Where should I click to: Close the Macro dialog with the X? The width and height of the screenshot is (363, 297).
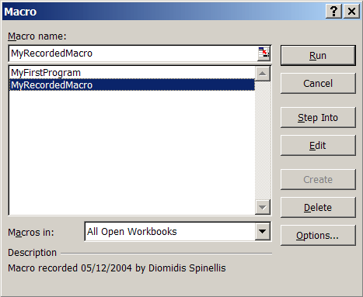[351, 12]
